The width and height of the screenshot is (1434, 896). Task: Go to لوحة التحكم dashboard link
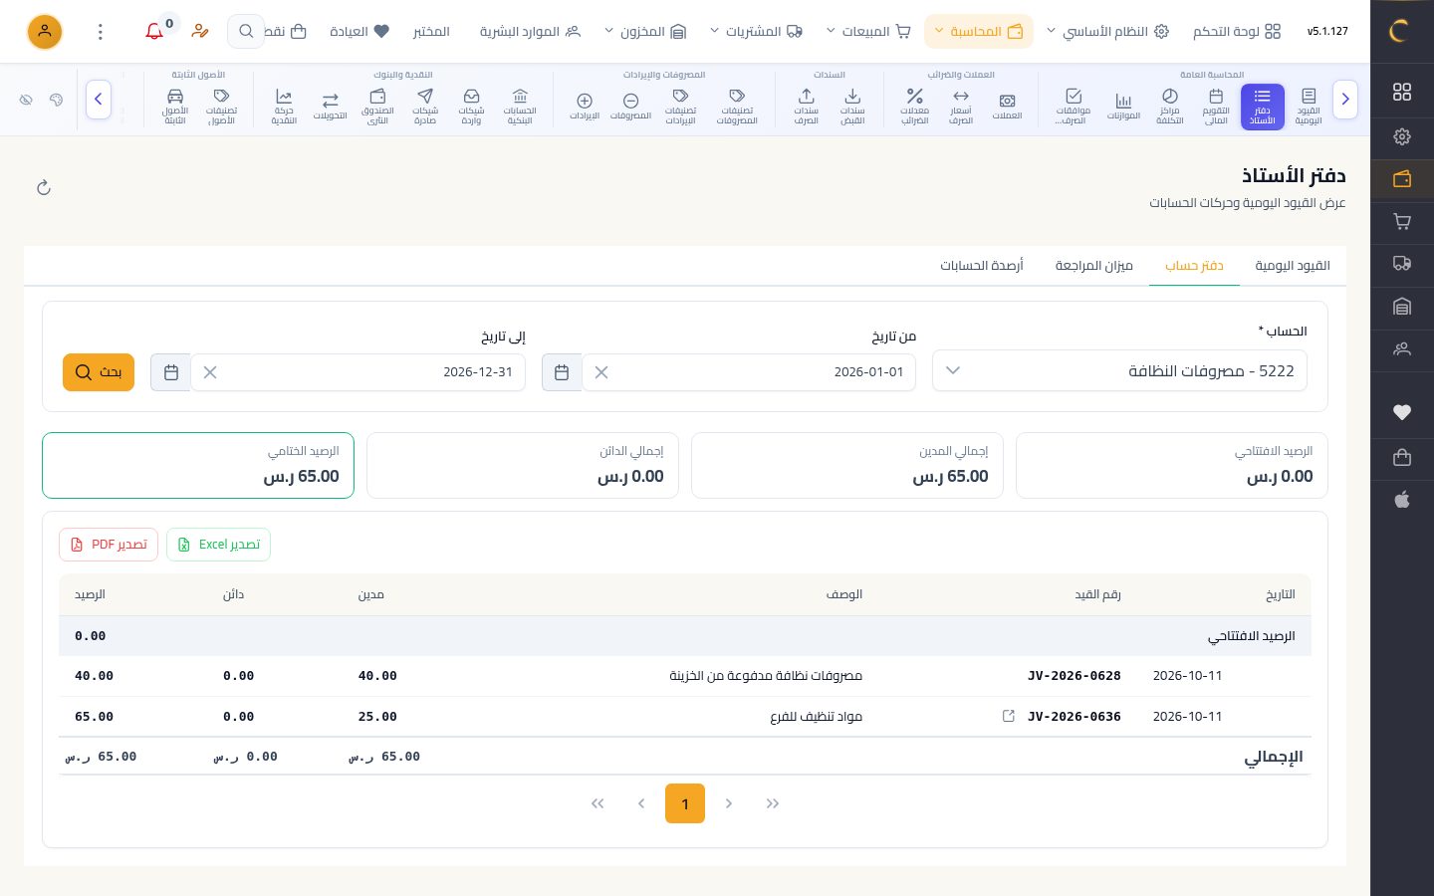1237,32
